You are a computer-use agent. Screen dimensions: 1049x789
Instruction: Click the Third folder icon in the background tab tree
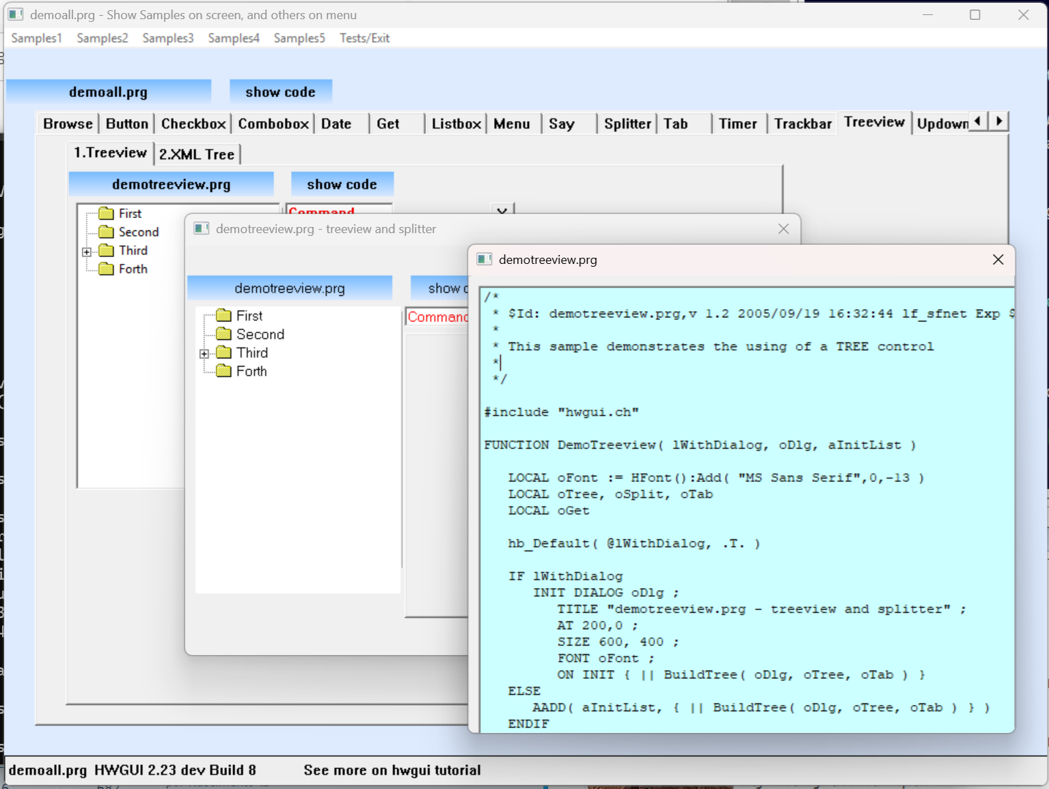[x=106, y=250]
